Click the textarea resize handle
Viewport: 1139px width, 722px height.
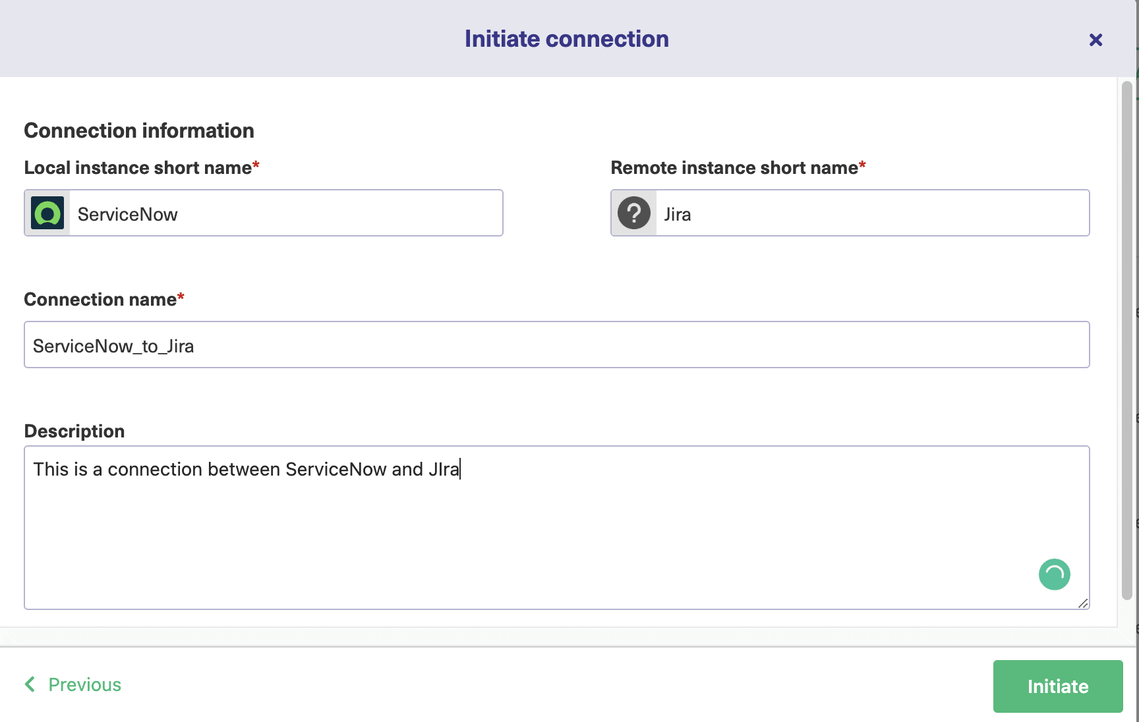(1084, 603)
